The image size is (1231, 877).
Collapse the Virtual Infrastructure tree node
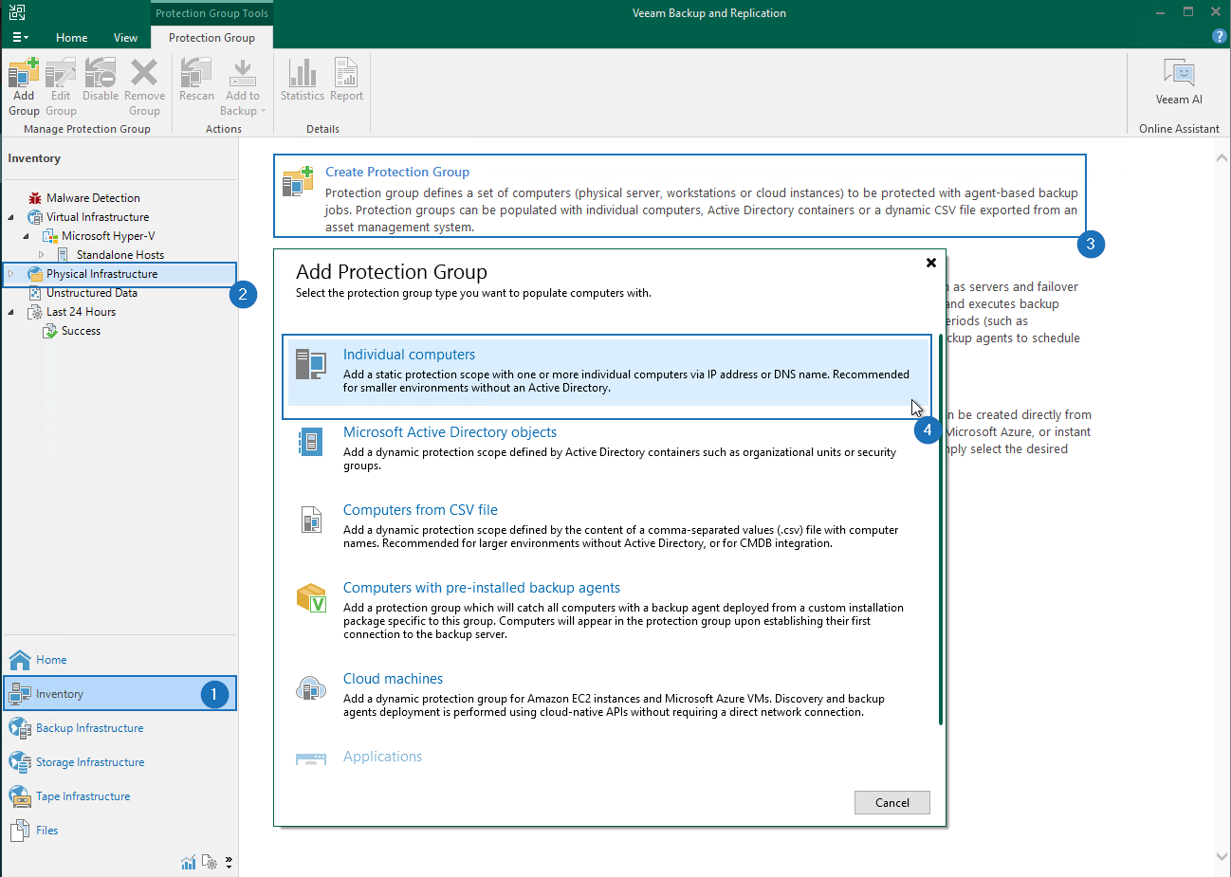click(x=10, y=217)
